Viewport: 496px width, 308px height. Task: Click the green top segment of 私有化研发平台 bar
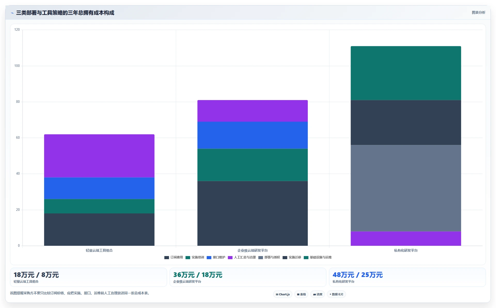[x=406, y=73]
